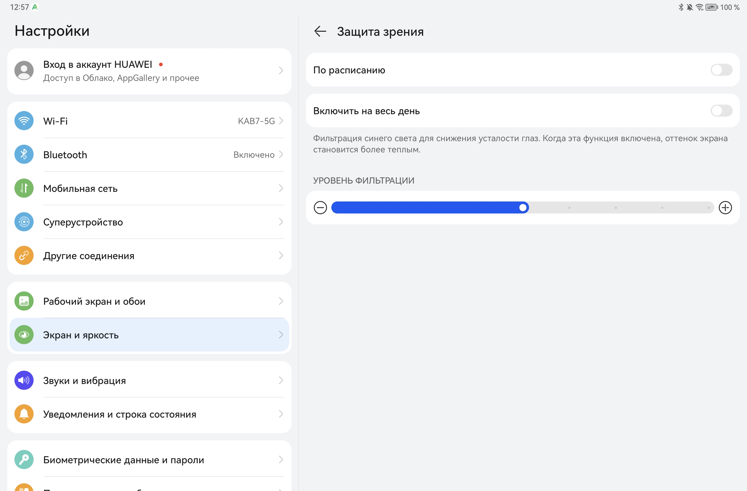Open HUAWEI account row chevron
Image resolution: width=747 pixels, height=491 pixels.
[281, 71]
